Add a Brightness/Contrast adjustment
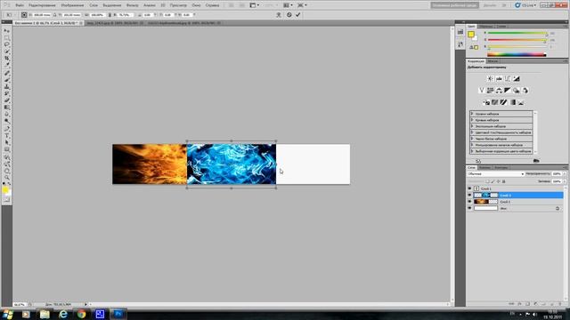Screen dimensions: 570x320 [x=490, y=78]
